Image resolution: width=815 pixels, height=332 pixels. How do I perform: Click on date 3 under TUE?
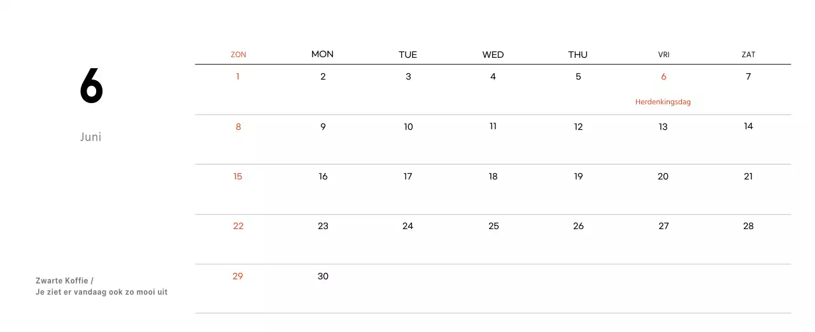408,76
